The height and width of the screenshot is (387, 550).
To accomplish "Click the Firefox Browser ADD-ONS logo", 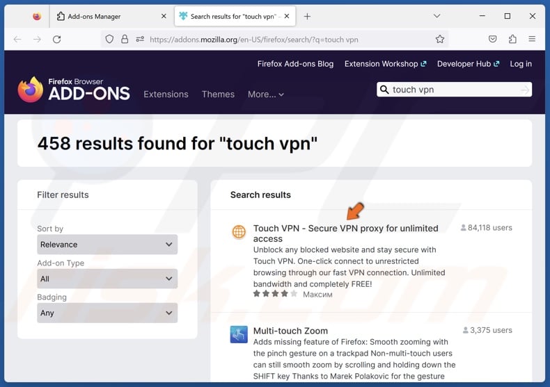I will [x=74, y=90].
